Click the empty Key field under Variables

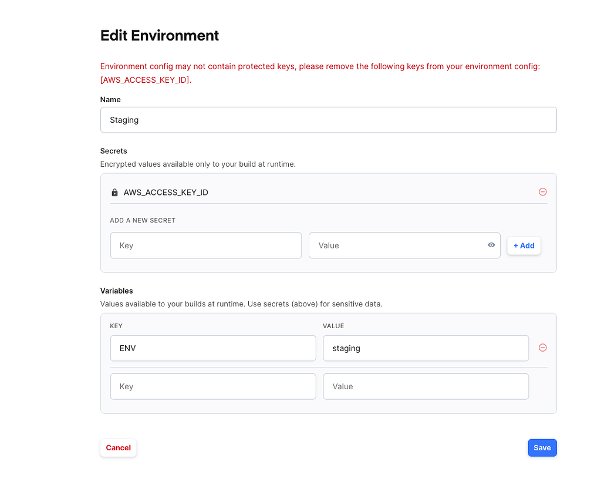[212, 386]
